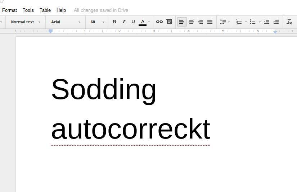The image size is (297, 192).
Task: Toggle italic formatting
Action: click(x=124, y=22)
